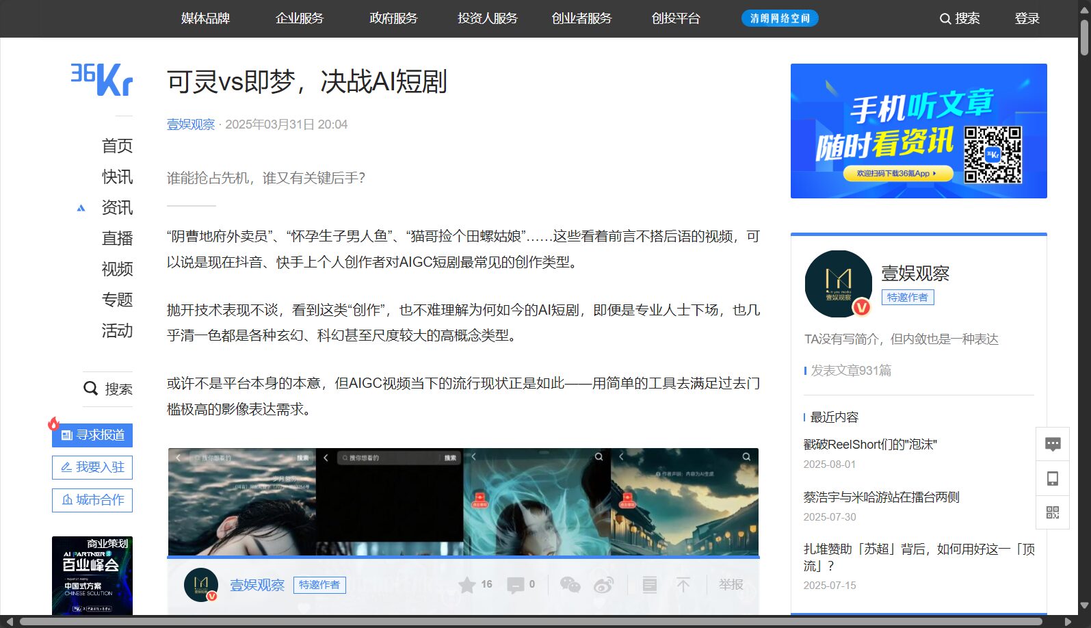Go to 专题 in left navigation
This screenshot has height=628, width=1091.
click(117, 300)
